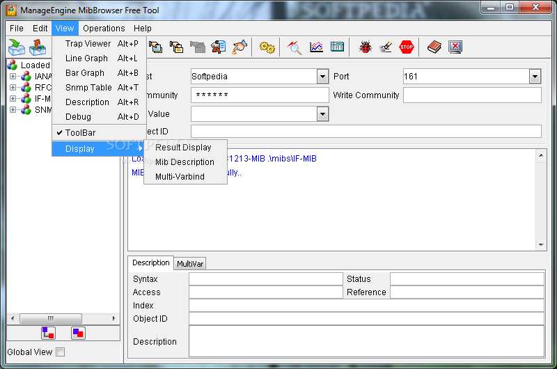Open the Host dropdown showing Softpedia
Screen dimensions: 557x369
tap(322, 77)
